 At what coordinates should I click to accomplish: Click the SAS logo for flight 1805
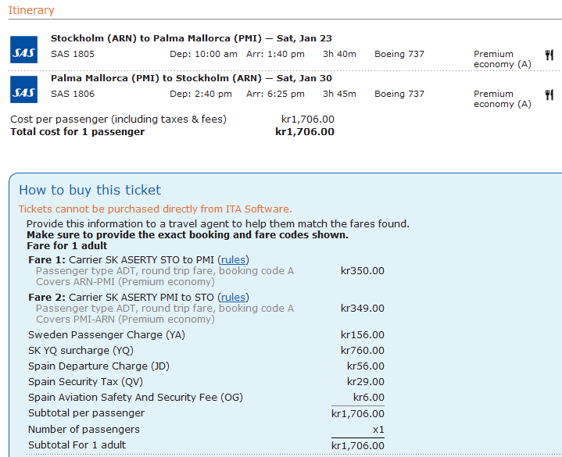coord(23,49)
